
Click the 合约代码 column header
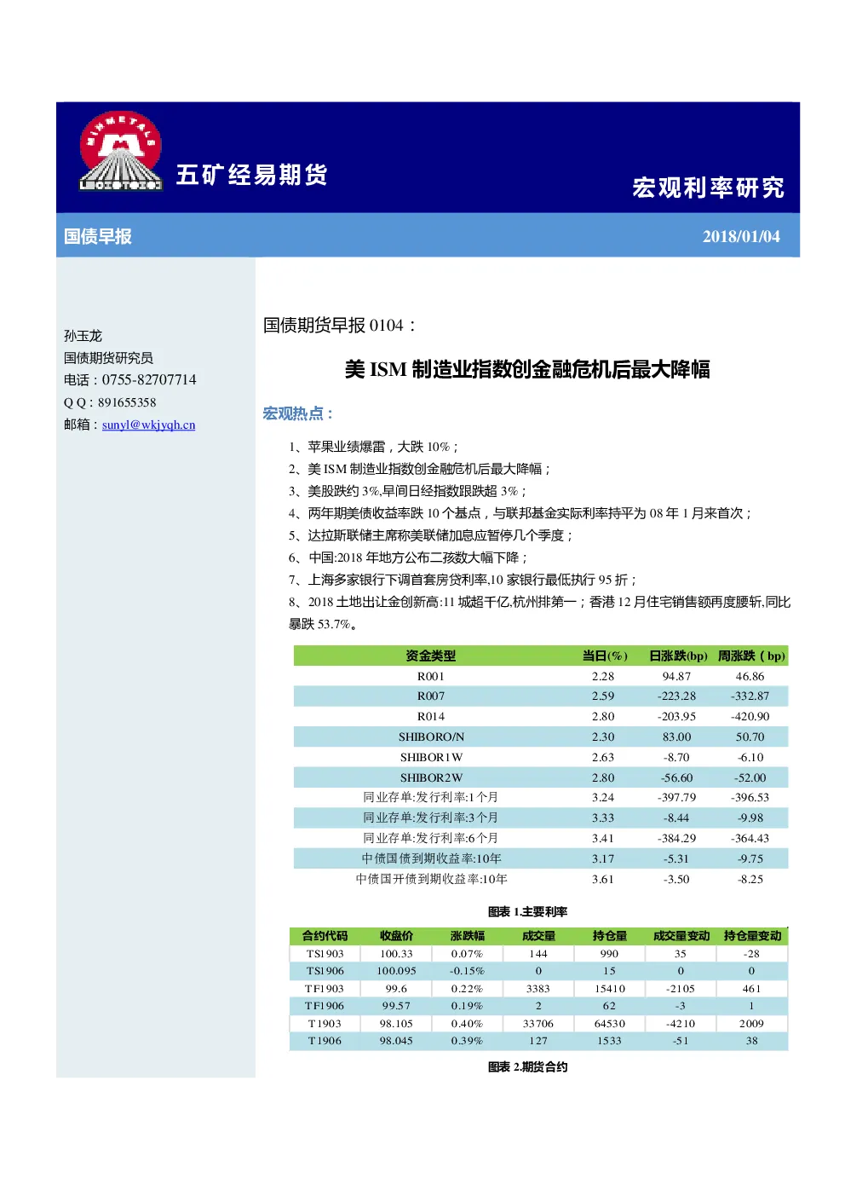pyautogui.click(x=325, y=936)
